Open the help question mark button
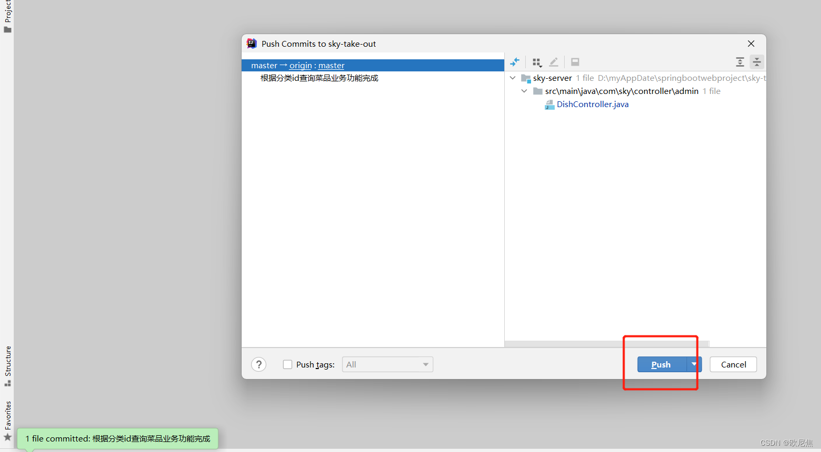This screenshot has height=452, width=821. tap(259, 364)
